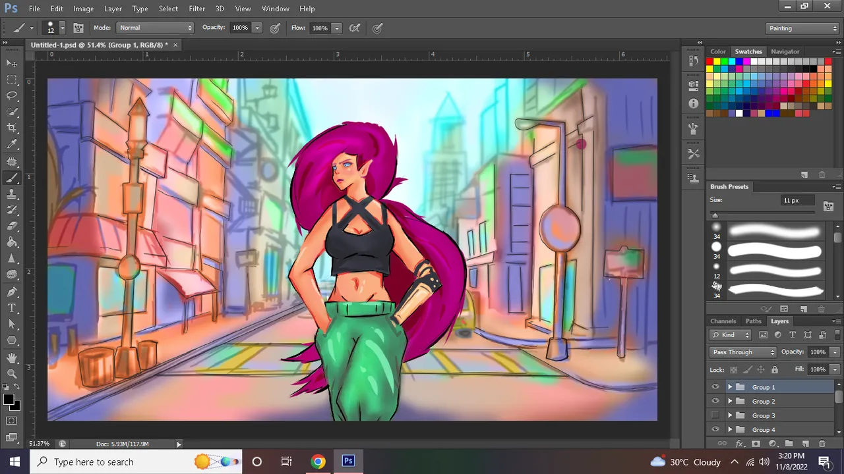Screen dimensions: 844x474
Task: Open the File menu
Action: point(34,9)
